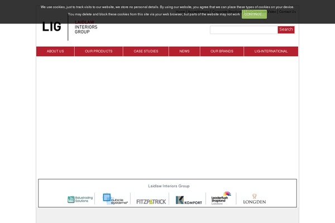The image size is (335, 223).
Task: Accept cookies with the CONTINUE button
Action: [254, 14]
